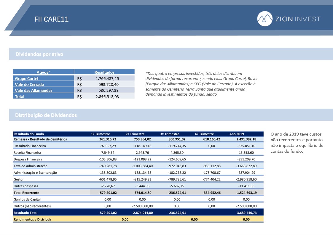
Task: Select the Resultado Total row label
Action: pos(26,213)
